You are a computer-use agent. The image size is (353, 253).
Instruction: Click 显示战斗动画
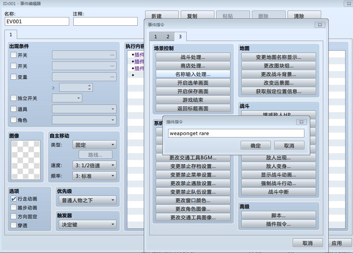tap(279, 175)
